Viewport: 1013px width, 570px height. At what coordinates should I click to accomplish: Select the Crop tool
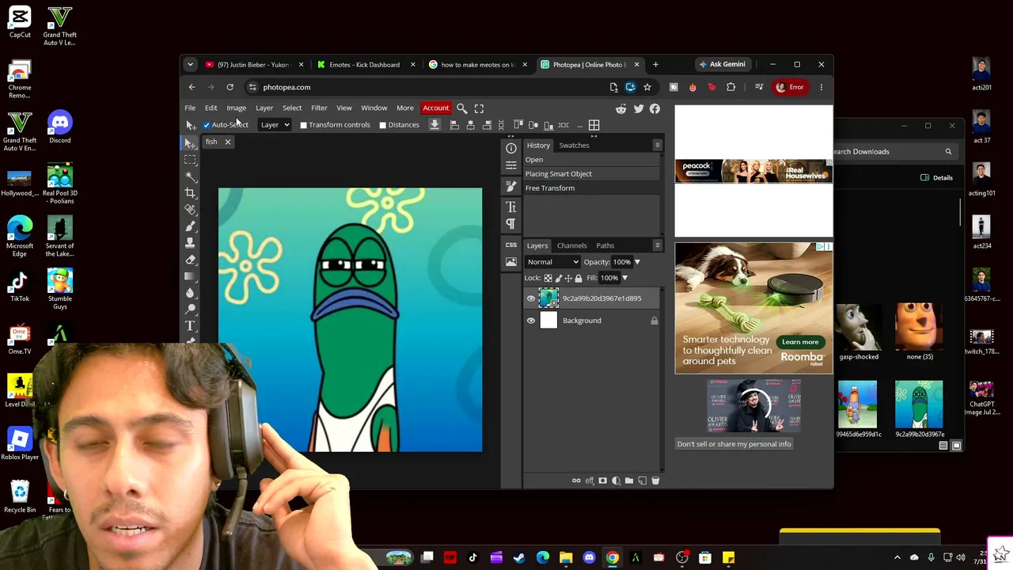point(191,192)
